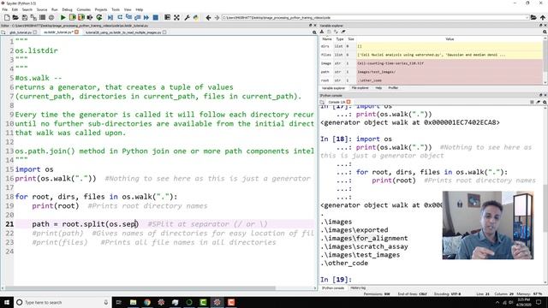Viewport: 548px width, 308px height.
Task: Select the Console 1/A tab
Action: point(337,102)
